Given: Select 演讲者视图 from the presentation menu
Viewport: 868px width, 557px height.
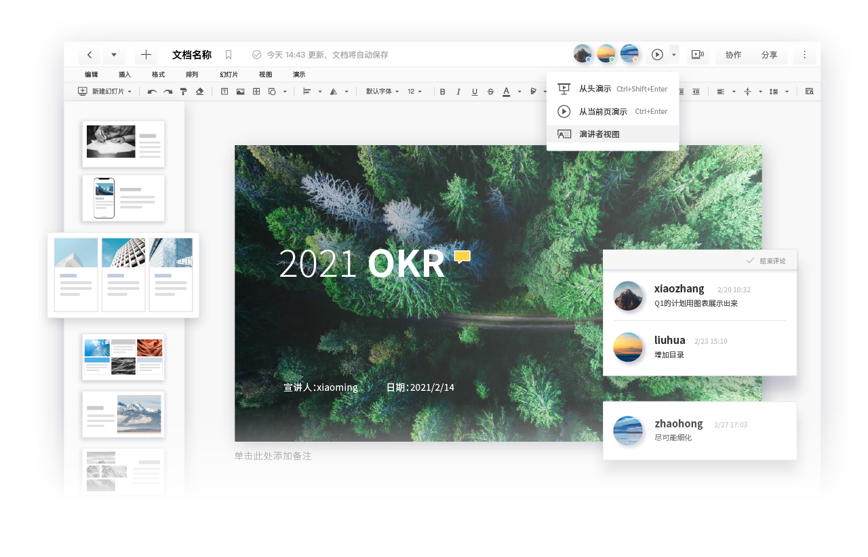Looking at the screenshot, I should click(599, 134).
